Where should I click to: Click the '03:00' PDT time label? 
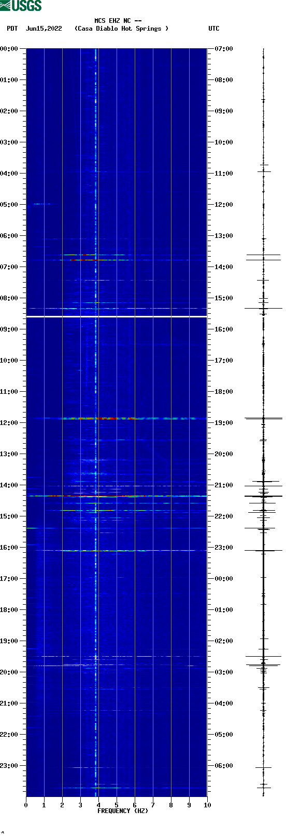click(x=9, y=142)
